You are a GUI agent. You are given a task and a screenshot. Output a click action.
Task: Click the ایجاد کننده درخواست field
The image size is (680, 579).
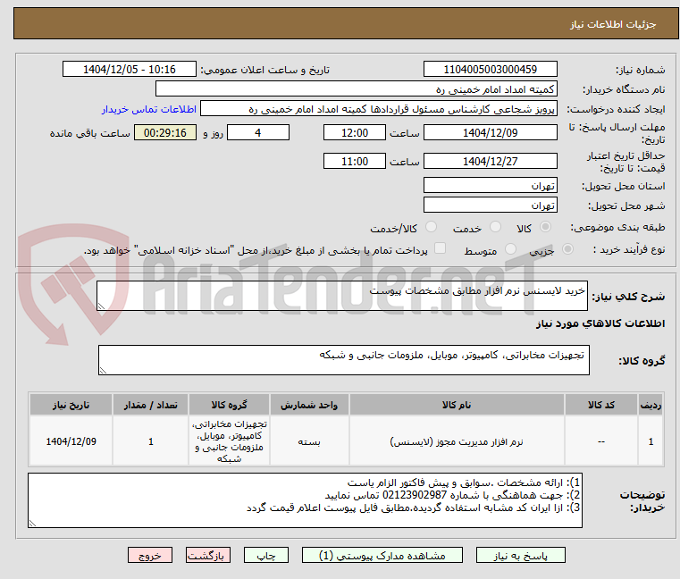(x=379, y=109)
